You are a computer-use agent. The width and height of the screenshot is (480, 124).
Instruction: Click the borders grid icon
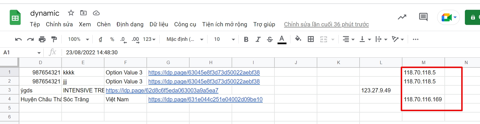click(311, 39)
